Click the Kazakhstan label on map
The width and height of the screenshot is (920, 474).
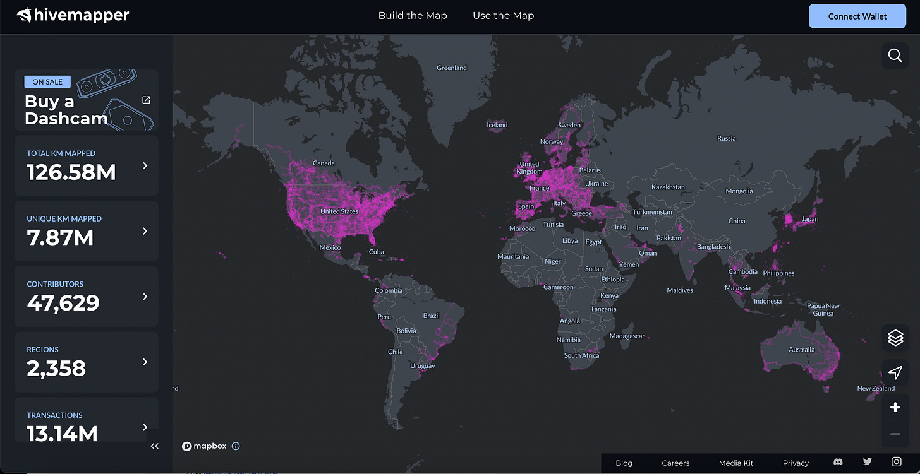pyautogui.click(x=668, y=187)
